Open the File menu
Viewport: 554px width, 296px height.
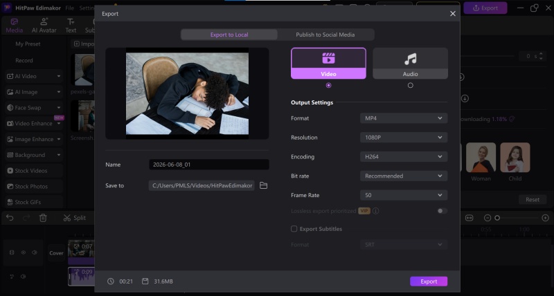click(70, 8)
